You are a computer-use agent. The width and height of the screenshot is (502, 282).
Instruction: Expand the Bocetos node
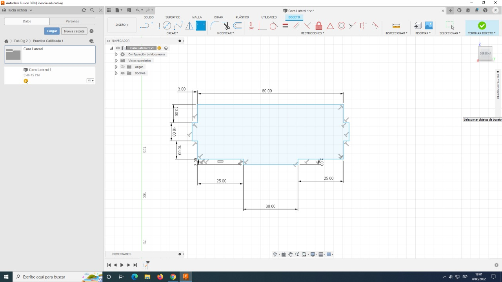pyautogui.click(x=116, y=73)
